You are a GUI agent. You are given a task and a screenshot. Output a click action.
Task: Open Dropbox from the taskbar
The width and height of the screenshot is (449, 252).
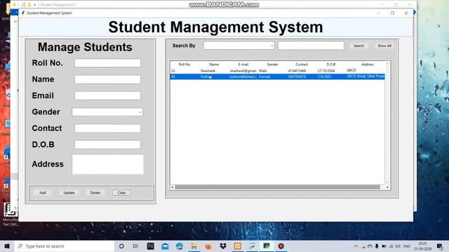pos(223,246)
